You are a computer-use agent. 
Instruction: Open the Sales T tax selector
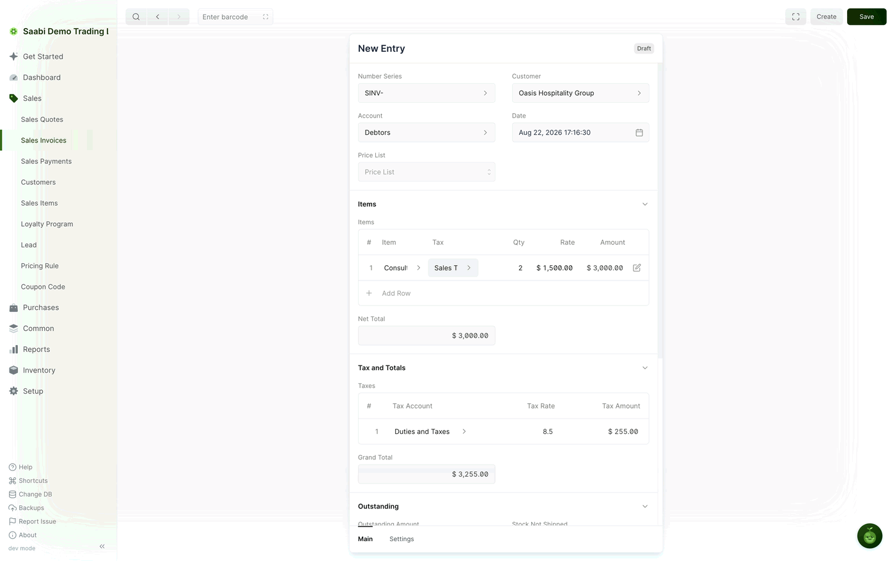pos(453,268)
